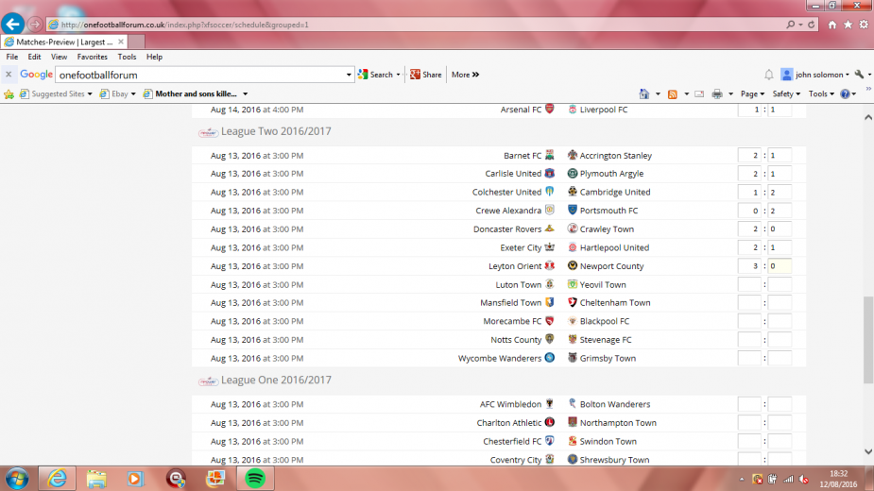Open the View menu
The image size is (874, 491).
coord(59,57)
